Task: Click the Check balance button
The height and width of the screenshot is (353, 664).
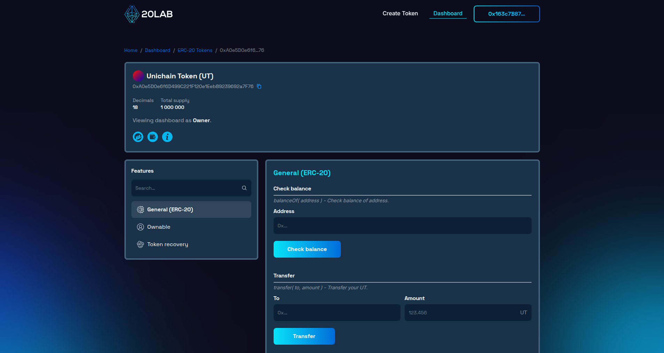Action: (307, 249)
